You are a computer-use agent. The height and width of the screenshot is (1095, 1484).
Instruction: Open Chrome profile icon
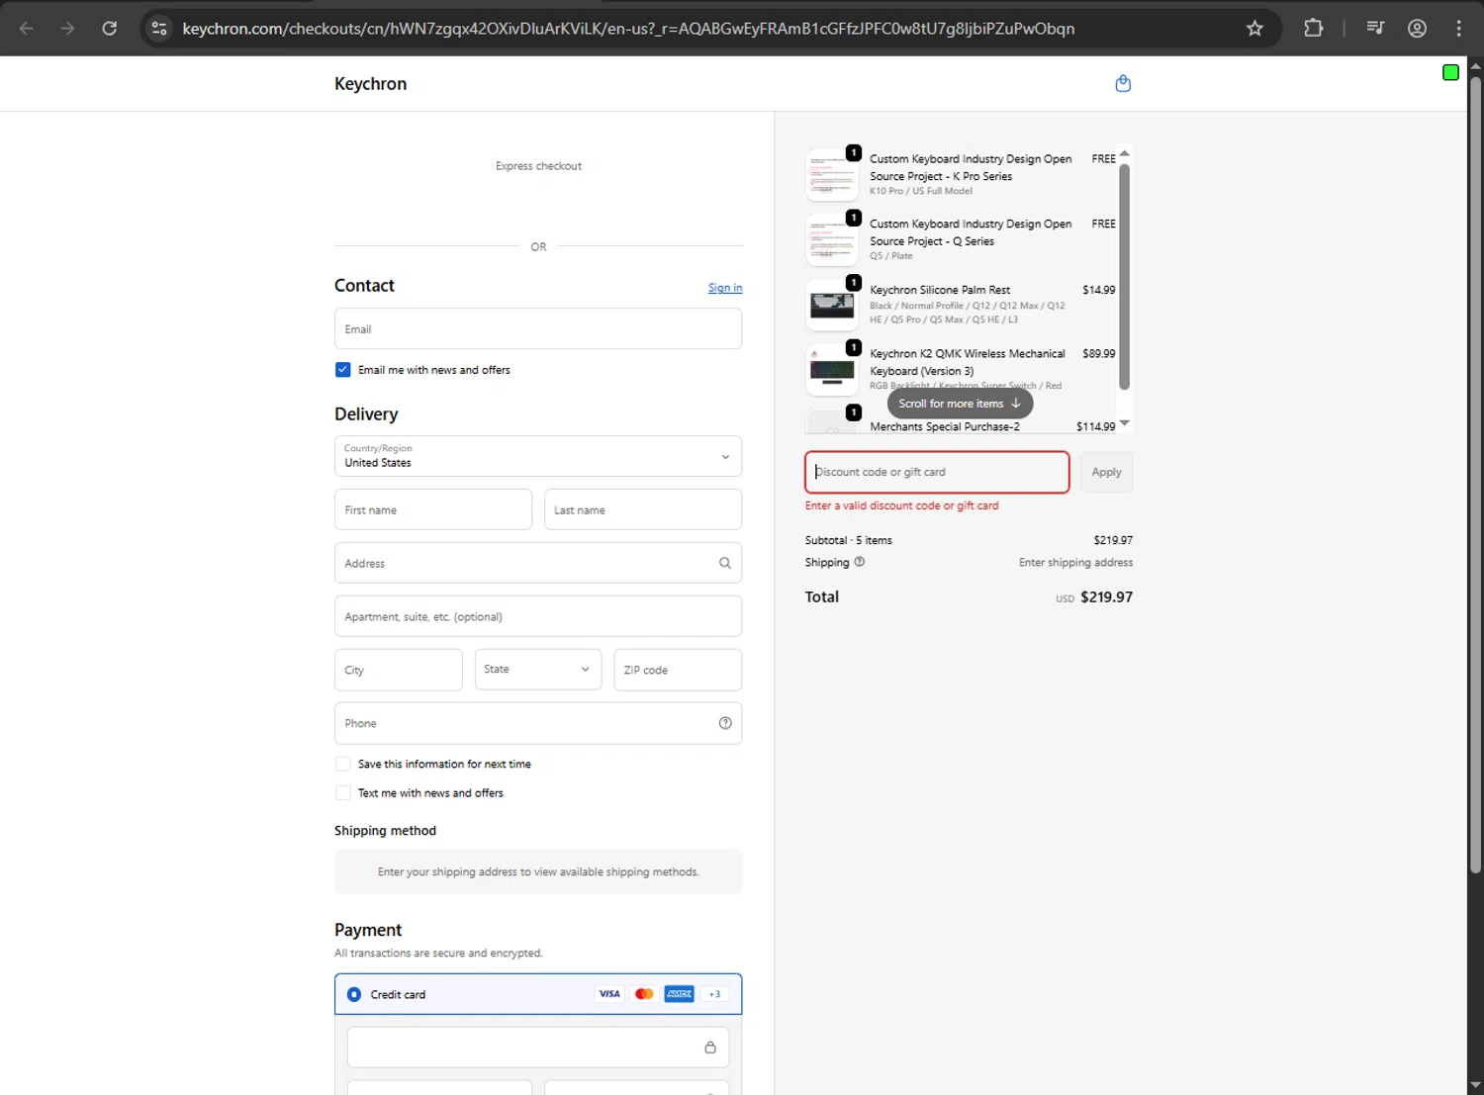tap(1417, 29)
